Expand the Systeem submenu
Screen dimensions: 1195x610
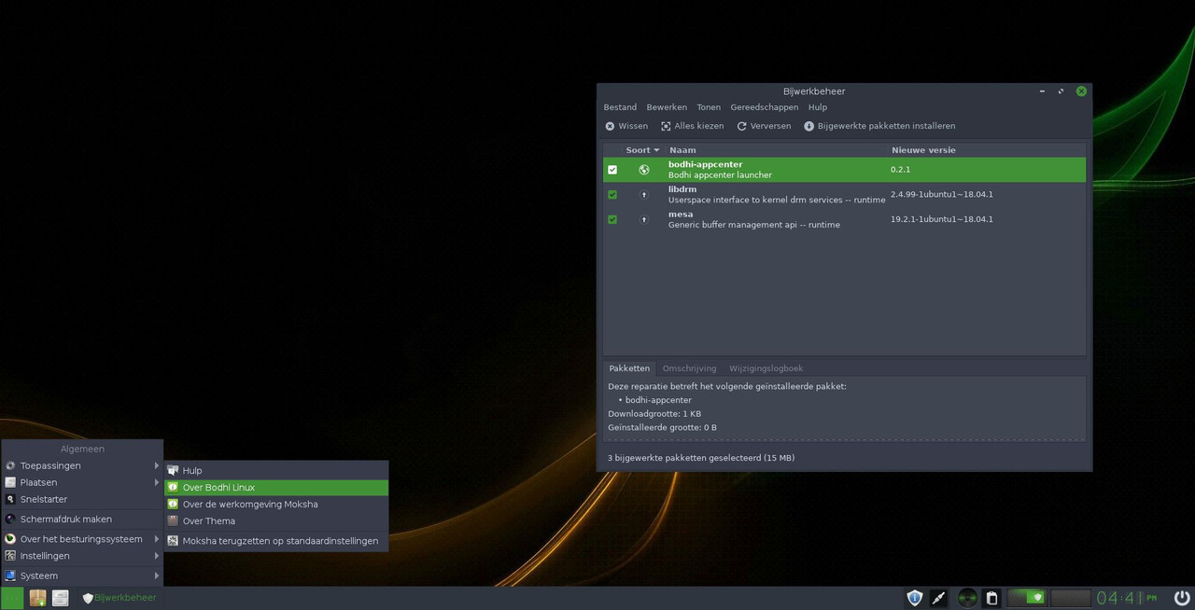(x=82, y=575)
